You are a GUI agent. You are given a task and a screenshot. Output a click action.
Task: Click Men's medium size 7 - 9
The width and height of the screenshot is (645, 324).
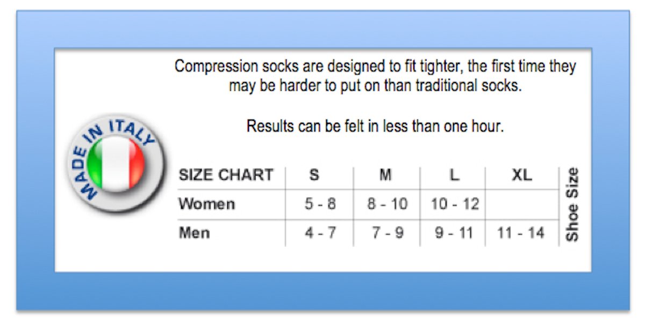click(387, 233)
